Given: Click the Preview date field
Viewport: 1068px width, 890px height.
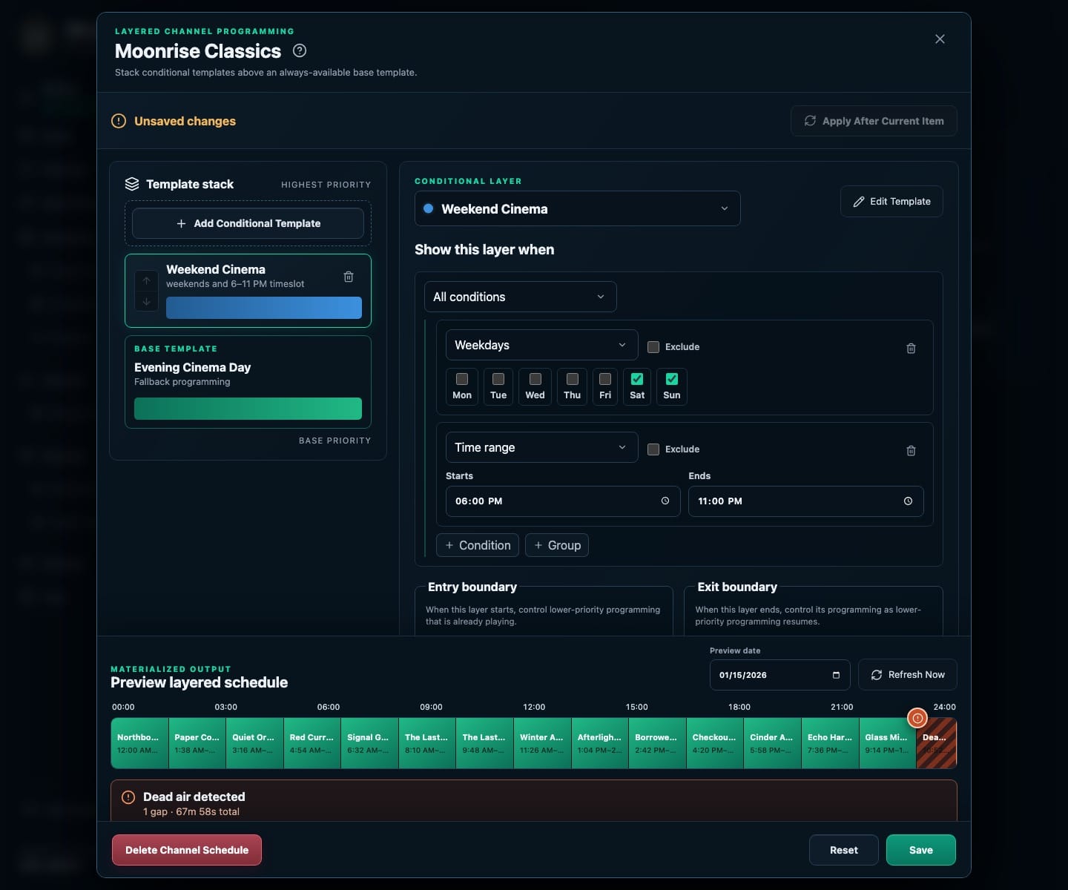Looking at the screenshot, I should [x=780, y=675].
